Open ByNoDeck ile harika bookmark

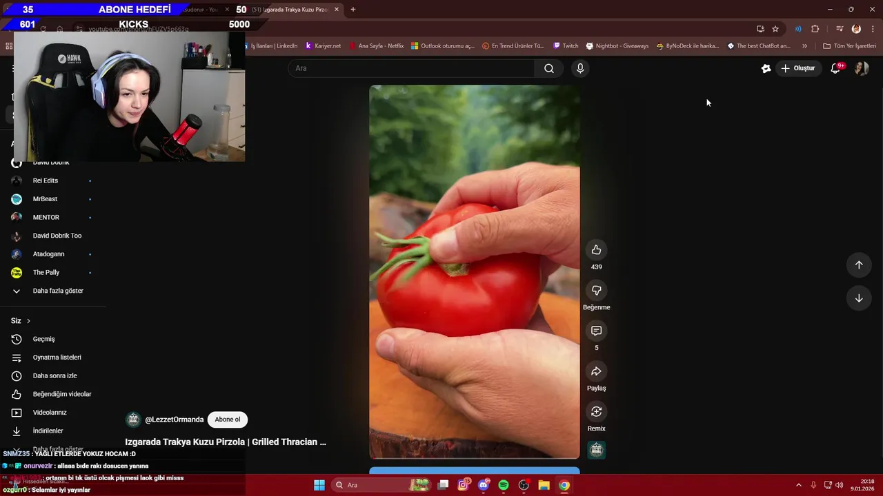(688, 46)
